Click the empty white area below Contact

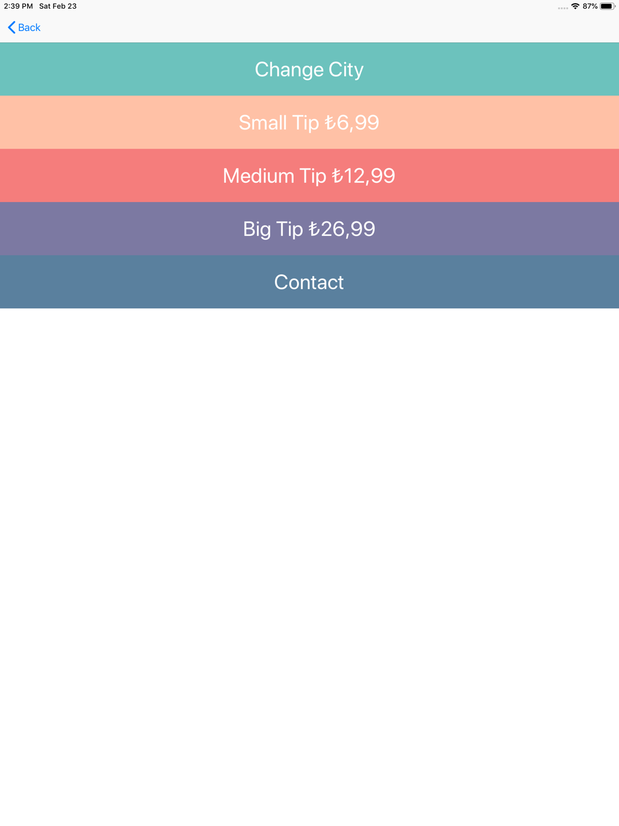click(309, 567)
